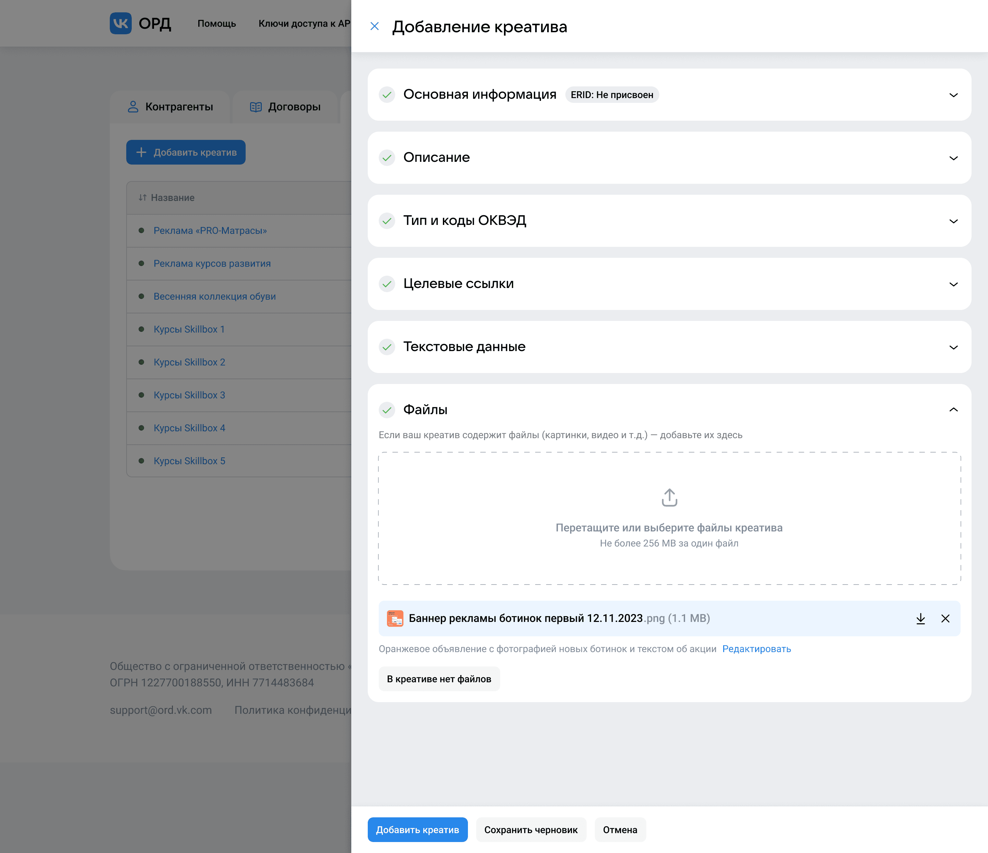Close the creative panel with the X icon
Image resolution: width=988 pixels, height=853 pixels.
[374, 26]
